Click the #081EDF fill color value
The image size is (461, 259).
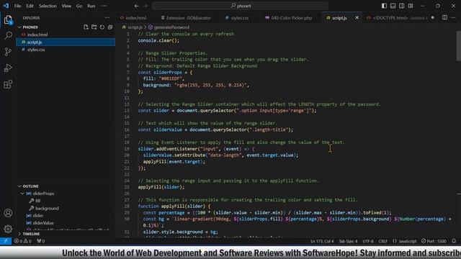click(171, 78)
